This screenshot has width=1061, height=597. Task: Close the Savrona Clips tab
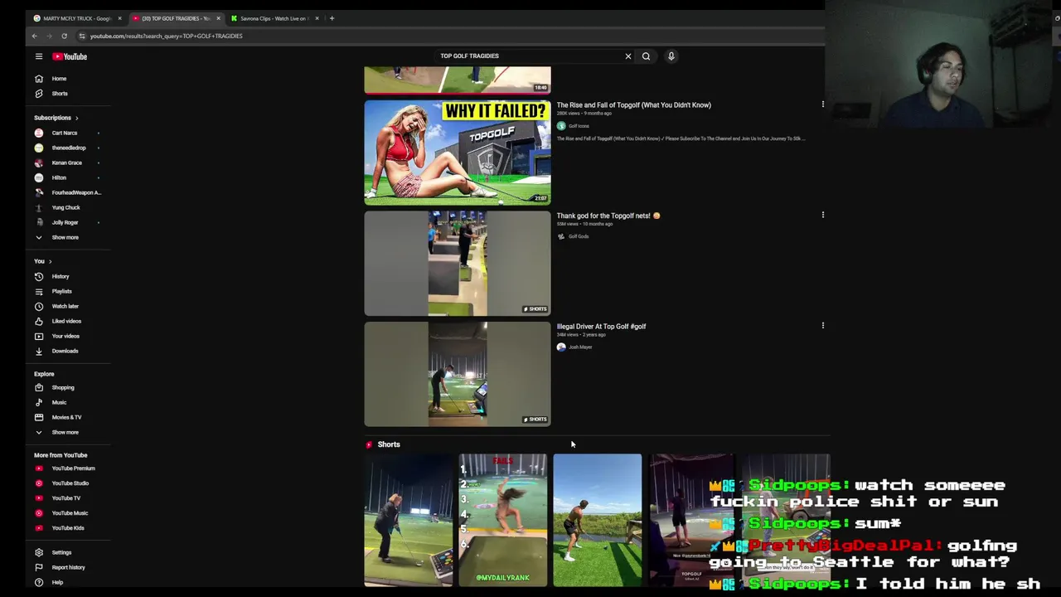[x=317, y=18]
